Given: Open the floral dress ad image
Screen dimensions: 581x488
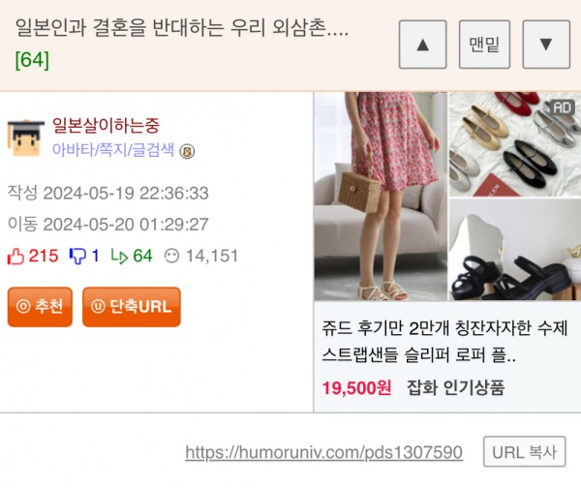Looking at the screenshot, I should point(381,196).
